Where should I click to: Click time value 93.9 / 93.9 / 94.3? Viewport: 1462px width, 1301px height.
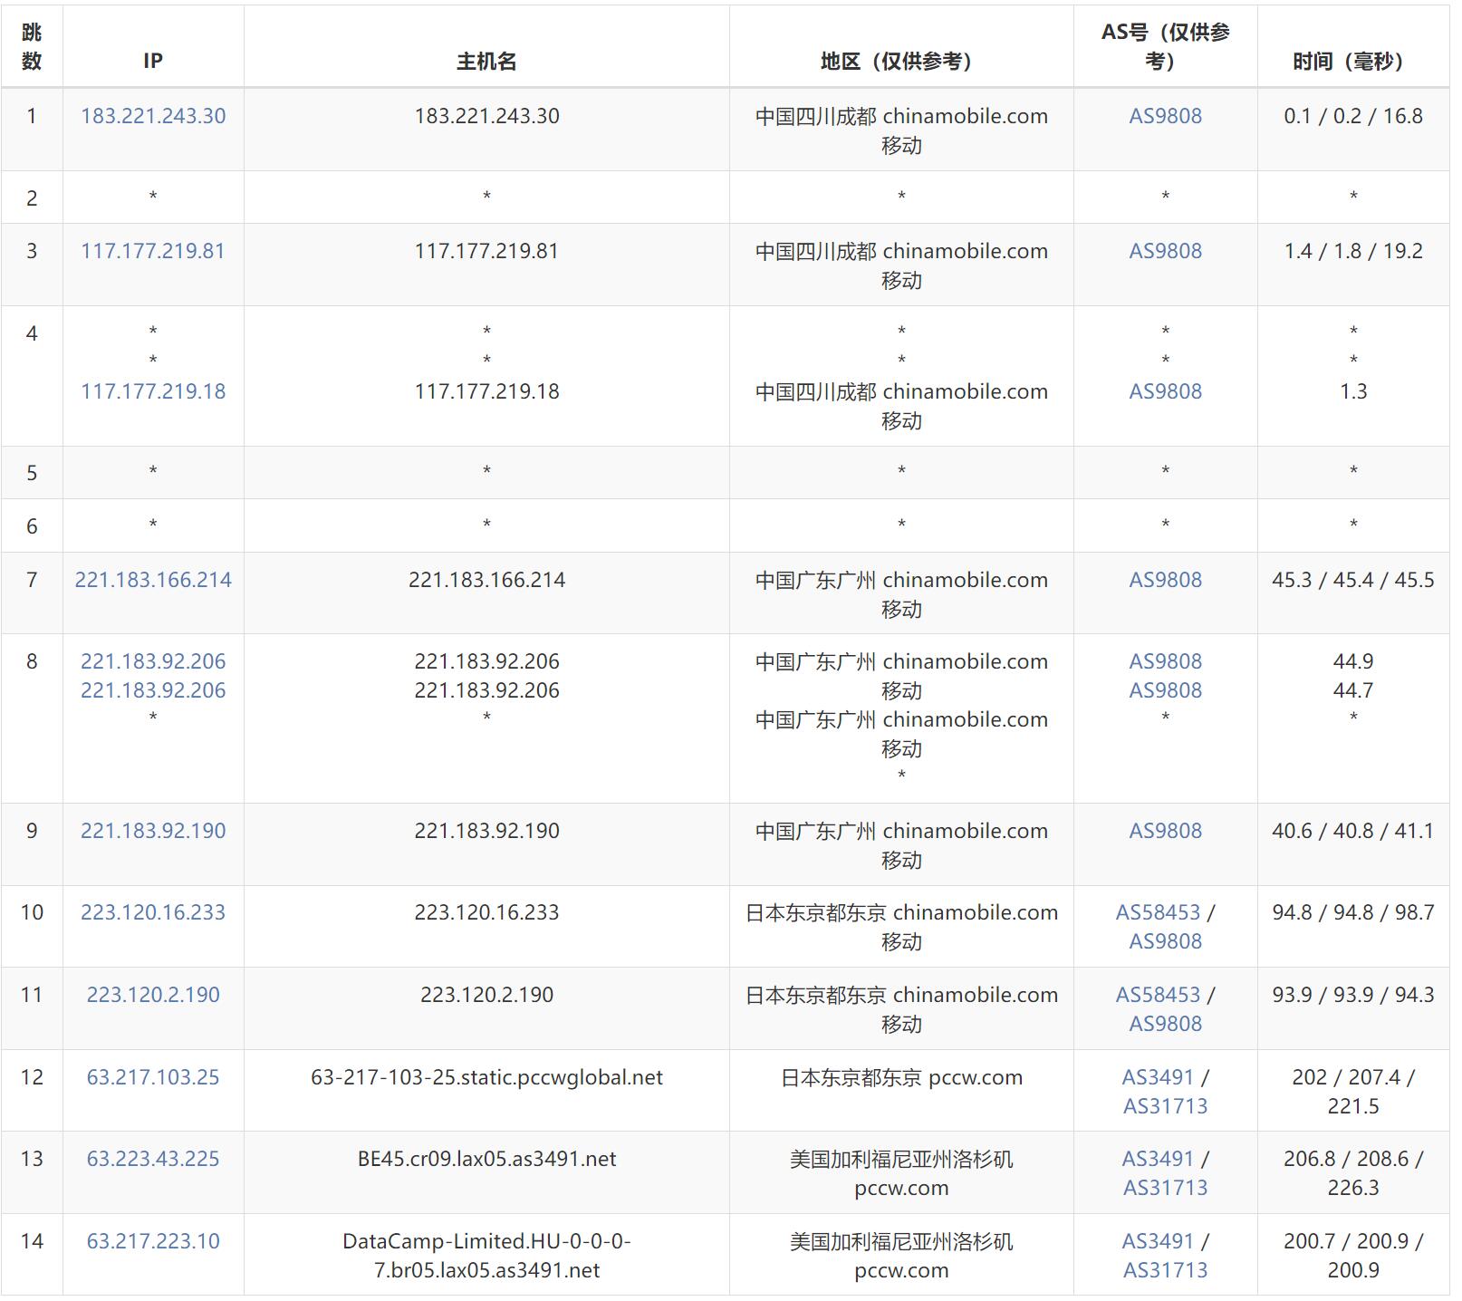[1353, 995]
